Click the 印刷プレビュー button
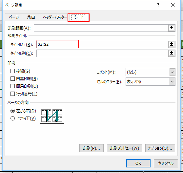The height and width of the screenshot is (173, 183). coord(124,148)
